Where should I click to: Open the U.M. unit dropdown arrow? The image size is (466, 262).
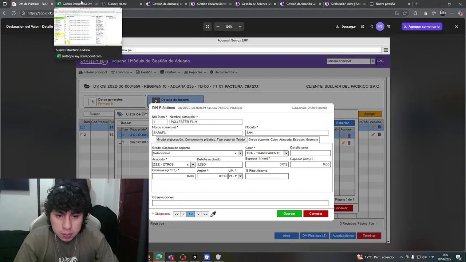pos(240,176)
